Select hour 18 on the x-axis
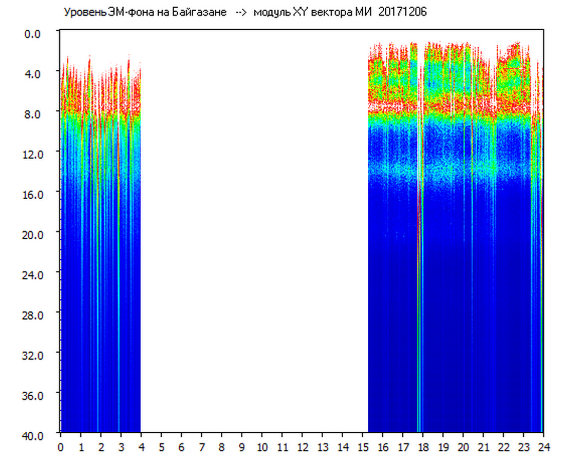The width and height of the screenshot is (563, 462). tap(423, 447)
